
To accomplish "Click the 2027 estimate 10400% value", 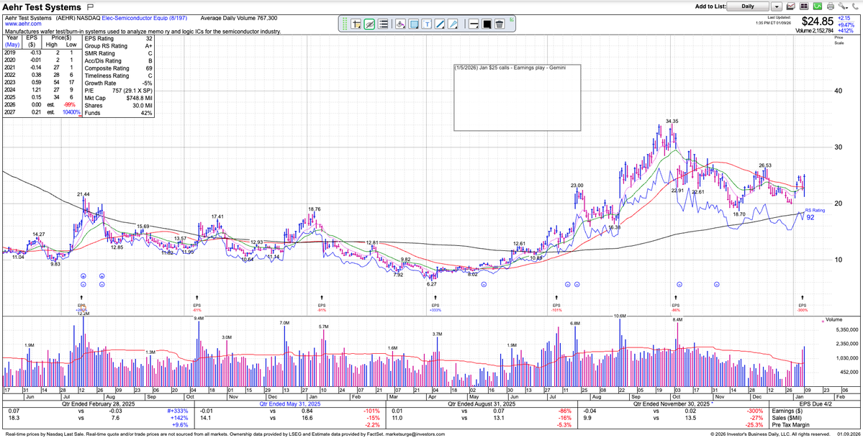I will pos(71,112).
